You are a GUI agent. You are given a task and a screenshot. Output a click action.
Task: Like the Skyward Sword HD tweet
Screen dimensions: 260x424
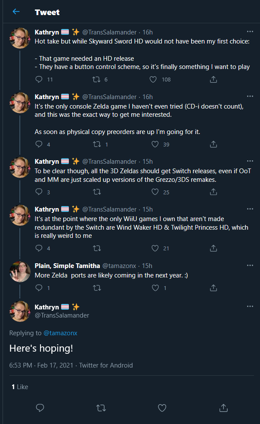click(x=153, y=79)
